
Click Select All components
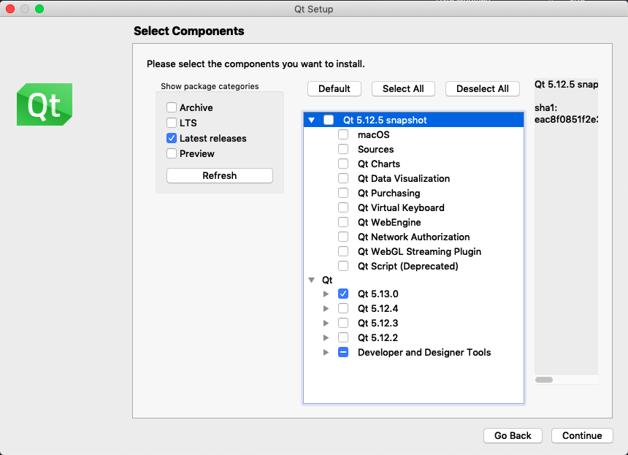click(x=403, y=88)
